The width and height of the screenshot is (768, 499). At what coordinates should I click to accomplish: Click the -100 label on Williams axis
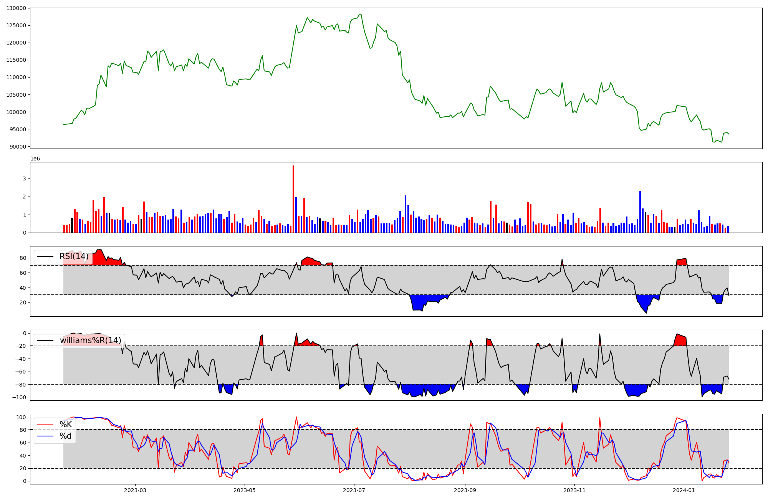coord(19,397)
